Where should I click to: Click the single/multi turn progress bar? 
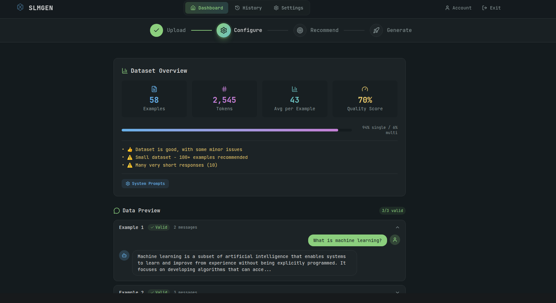click(236, 130)
